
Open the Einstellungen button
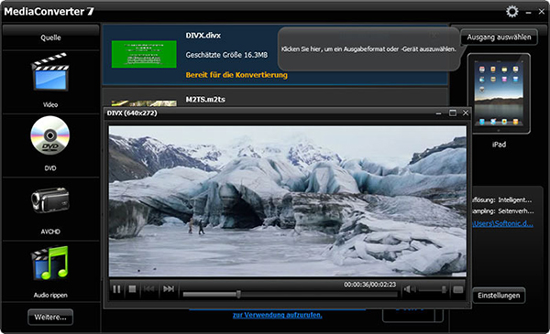click(x=499, y=296)
